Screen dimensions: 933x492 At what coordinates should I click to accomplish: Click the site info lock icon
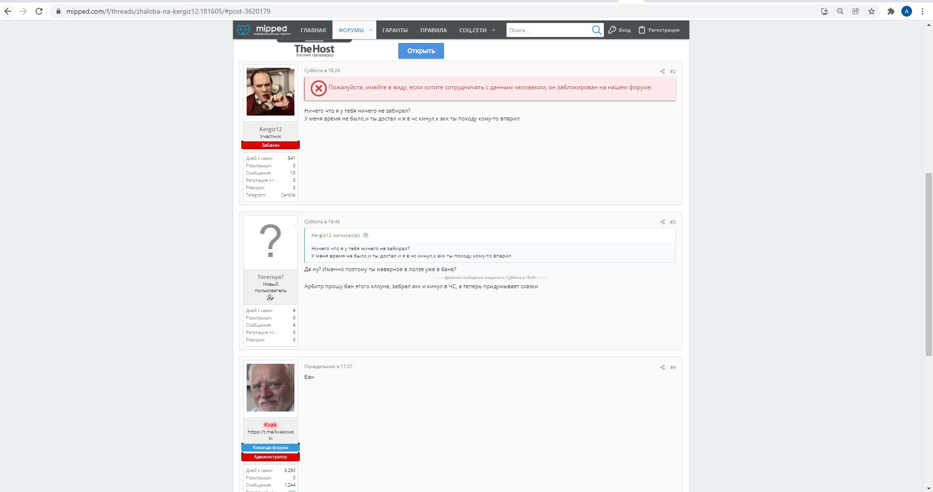pyautogui.click(x=58, y=11)
